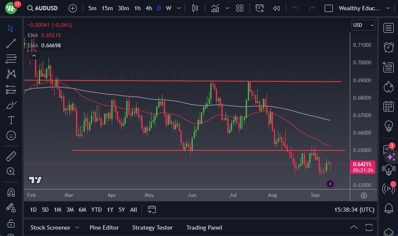Switch to the Pine Editor tab
This screenshot has height=236, width=398.
(104, 227)
